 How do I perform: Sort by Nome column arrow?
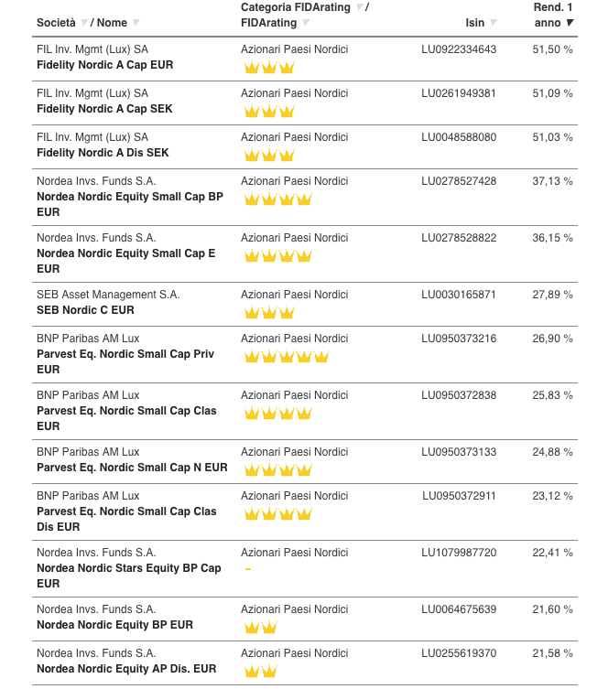click(136, 23)
